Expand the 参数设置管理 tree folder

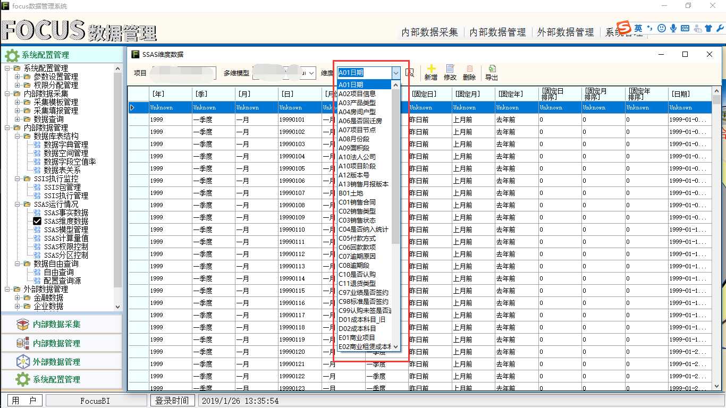(17, 76)
